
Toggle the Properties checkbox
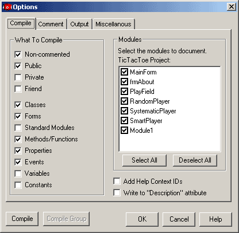point(18,151)
